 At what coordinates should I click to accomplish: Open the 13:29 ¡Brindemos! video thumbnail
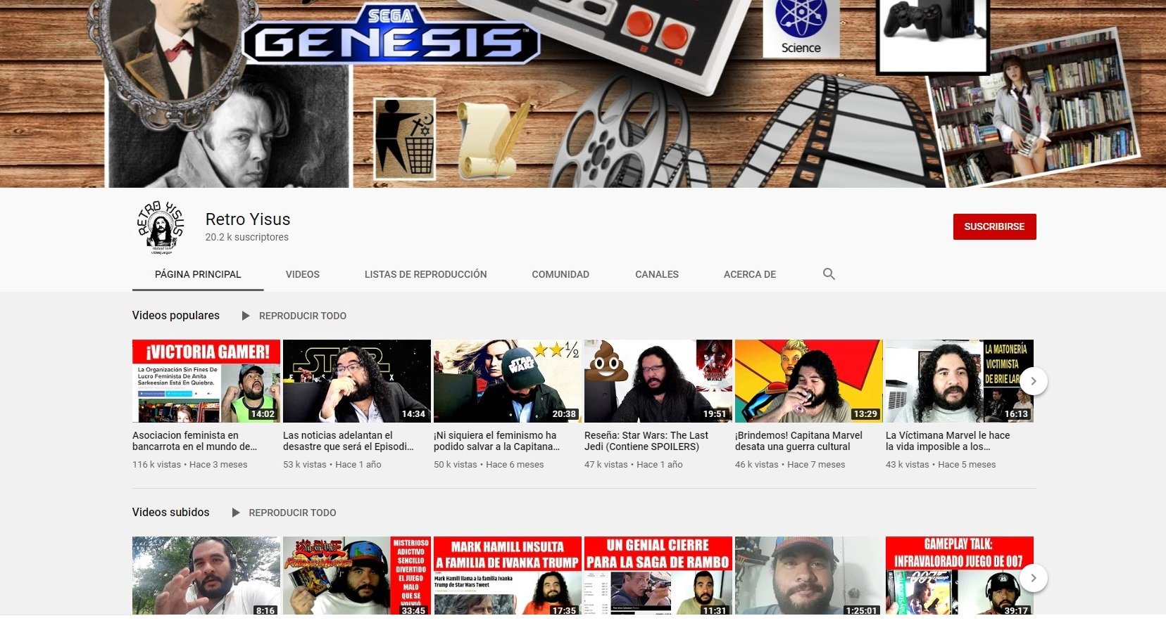pyautogui.click(x=809, y=381)
